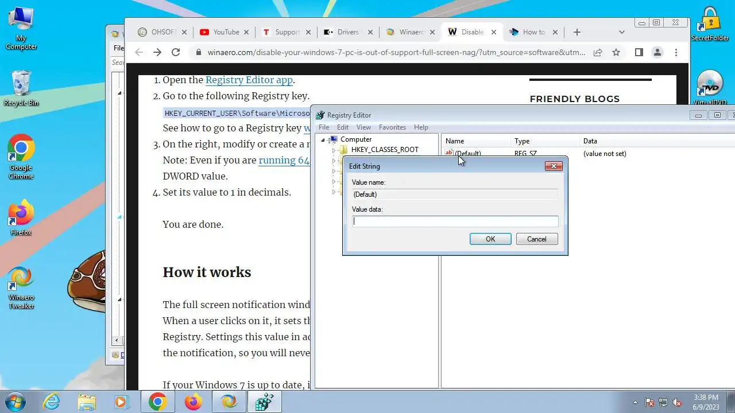Screen dimensions: 735x413
Task: Open the Windows Start menu
Action: [14, 402]
